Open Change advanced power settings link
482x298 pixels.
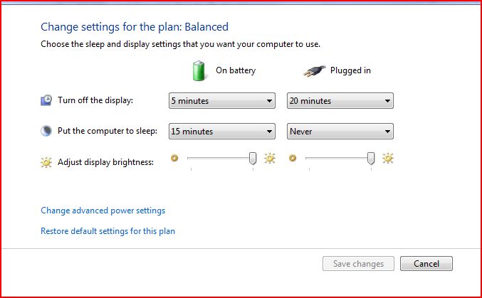(x=103, y=211)
